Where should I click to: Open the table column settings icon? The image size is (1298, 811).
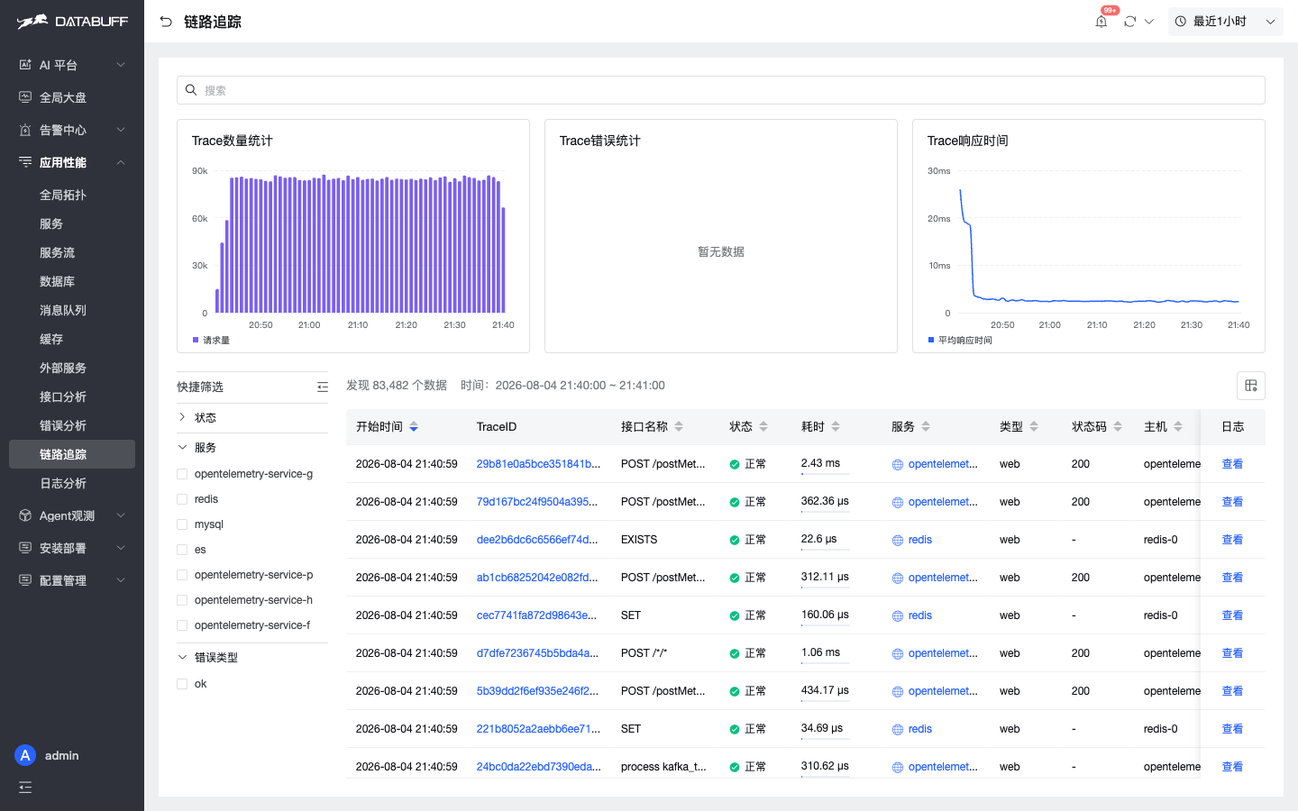click(x=1251, y=386)
